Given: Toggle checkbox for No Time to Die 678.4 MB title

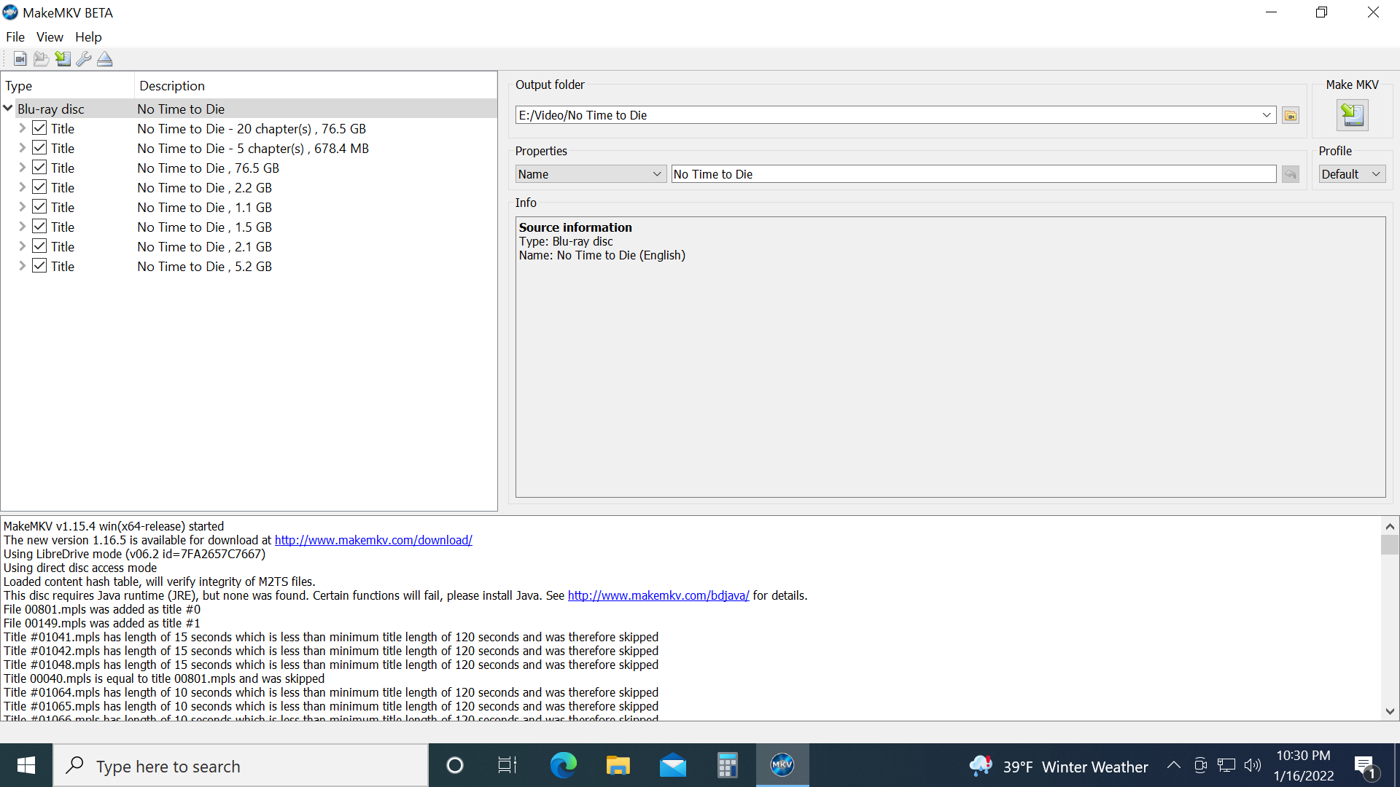Looking at the screenshot, I should point(39,148).
